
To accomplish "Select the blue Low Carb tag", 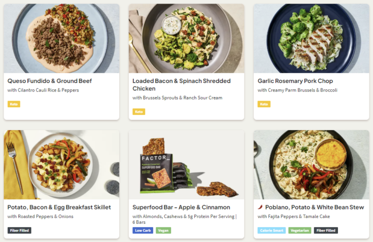I will 143,230.
